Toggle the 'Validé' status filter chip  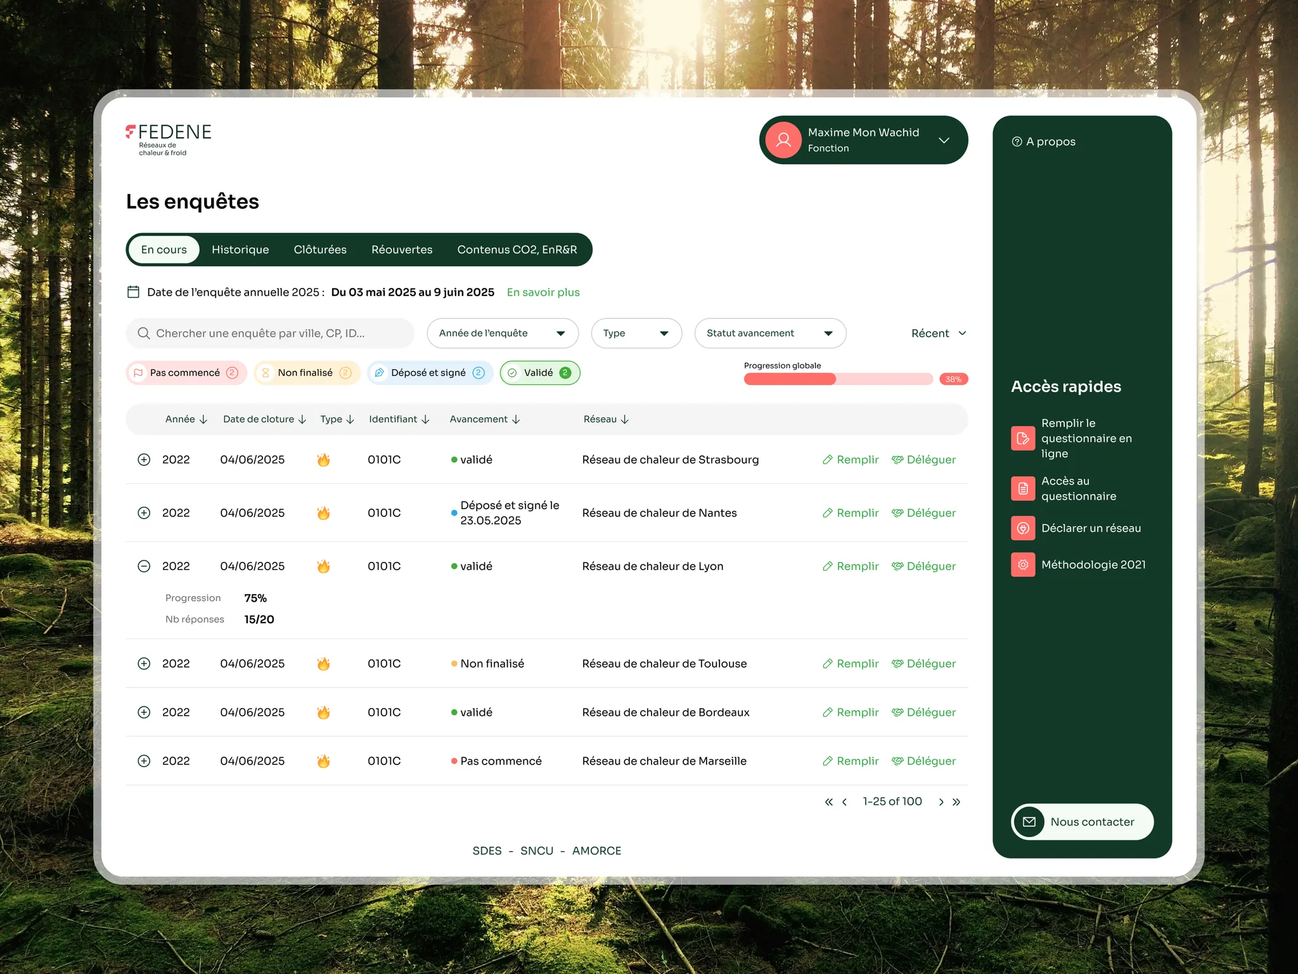pos(540,373)
